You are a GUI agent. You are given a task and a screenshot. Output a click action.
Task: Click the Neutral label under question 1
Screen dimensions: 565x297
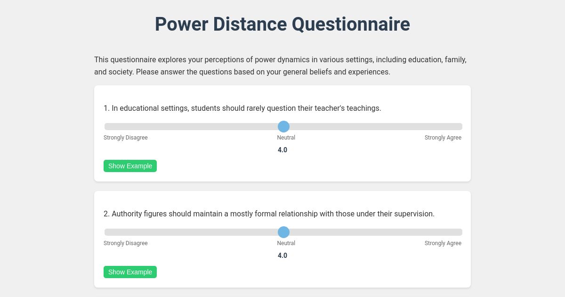click(x=286, y=138)
